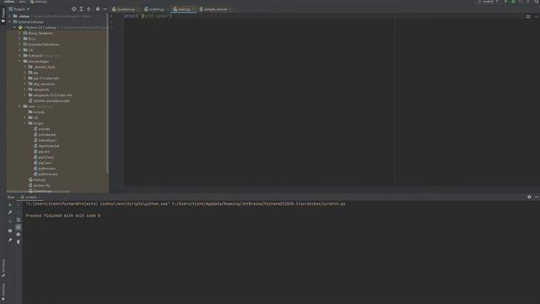The height and width of the screenshot is (304, 540).
Task: Collapse the Scripts folder
Action: click(24, 123)
